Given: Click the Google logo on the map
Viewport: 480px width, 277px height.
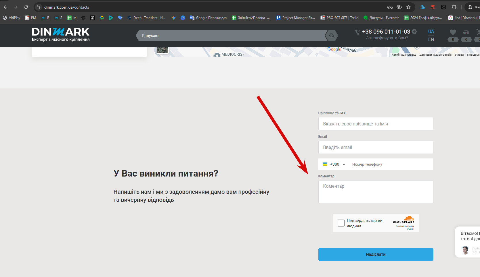Looking at the screenshot, I should click(334, 49).
